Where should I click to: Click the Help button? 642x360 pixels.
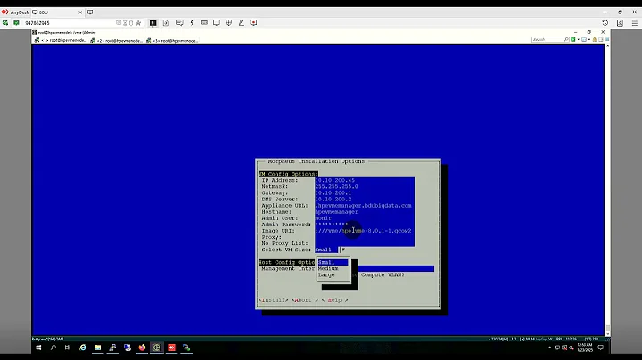(334, 300)
